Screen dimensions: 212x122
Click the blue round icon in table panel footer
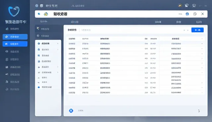[71, 111]
